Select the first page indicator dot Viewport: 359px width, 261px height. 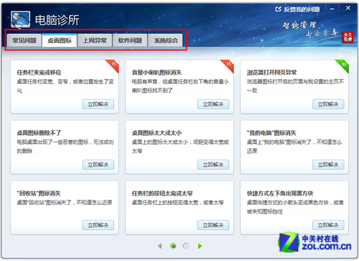pos(174,246)
